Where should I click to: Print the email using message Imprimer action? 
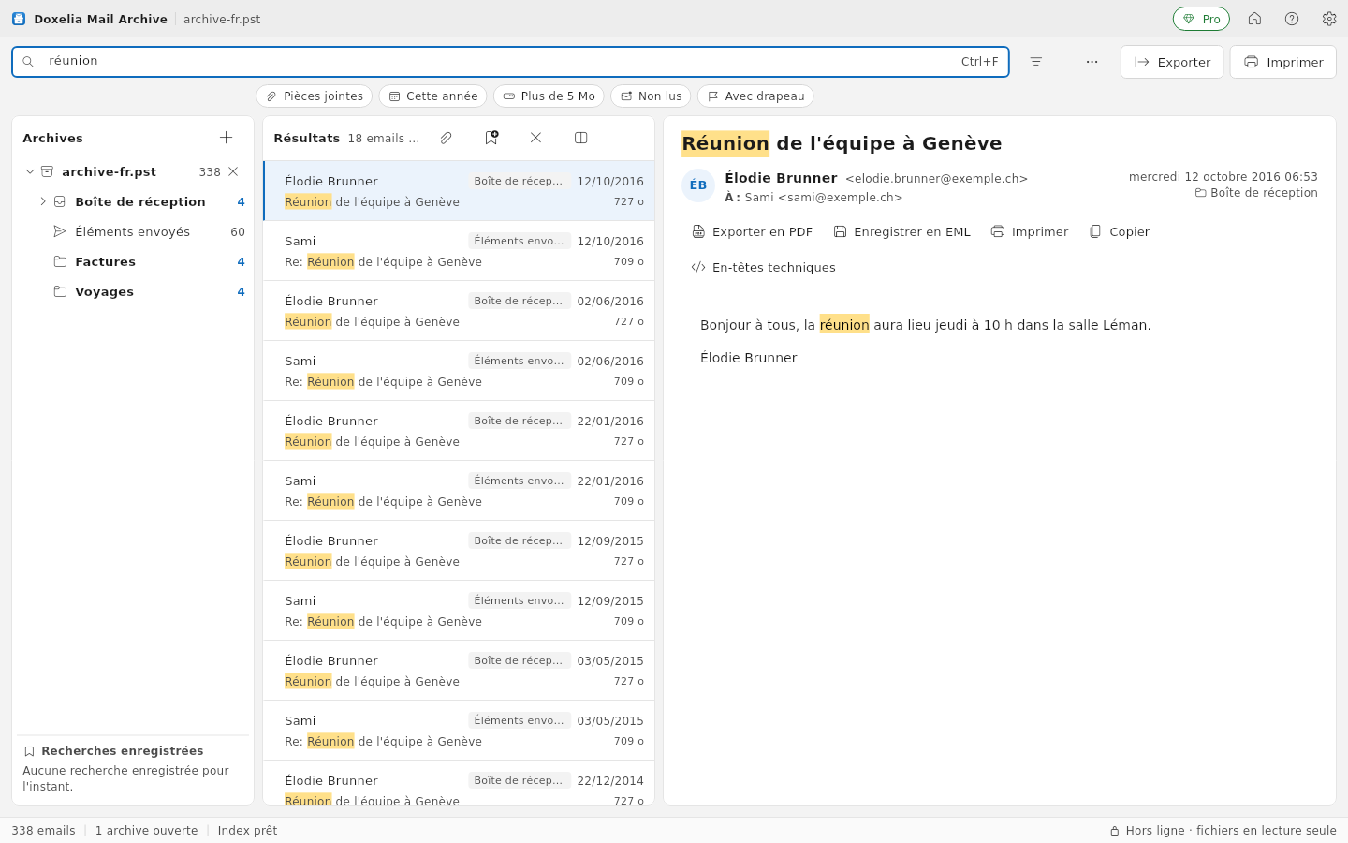click(1030, 231)
